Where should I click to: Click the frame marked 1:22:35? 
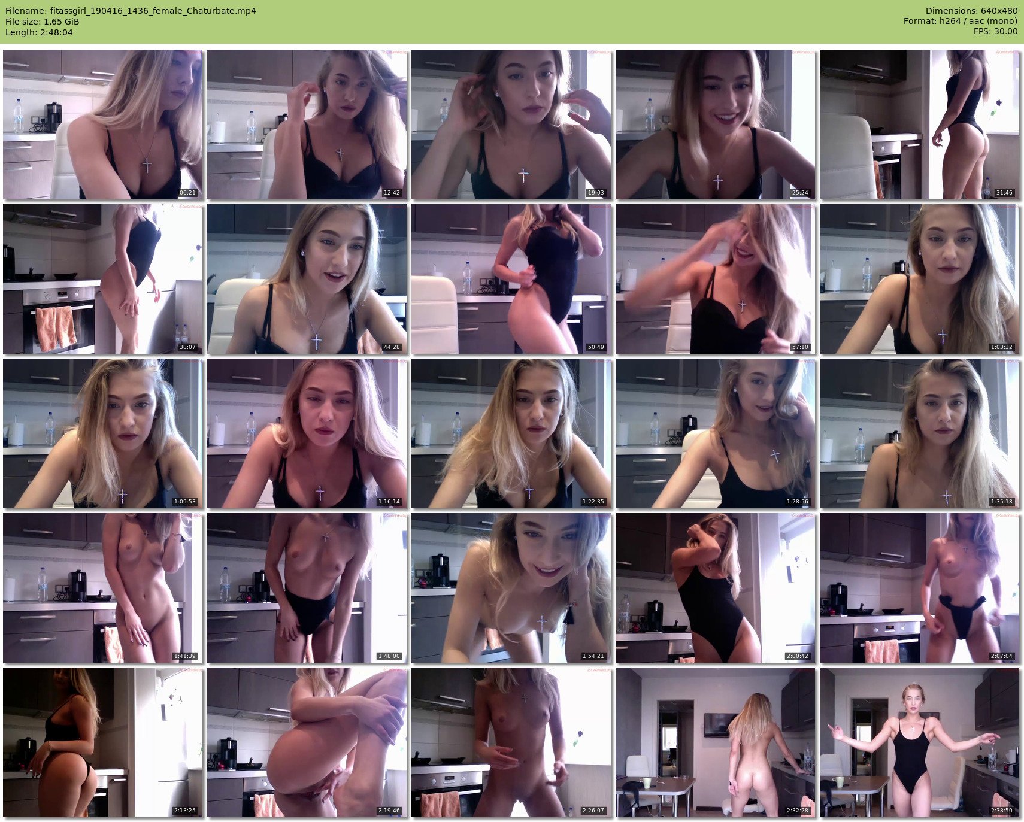pyautogui.click(x=511, y=433)
